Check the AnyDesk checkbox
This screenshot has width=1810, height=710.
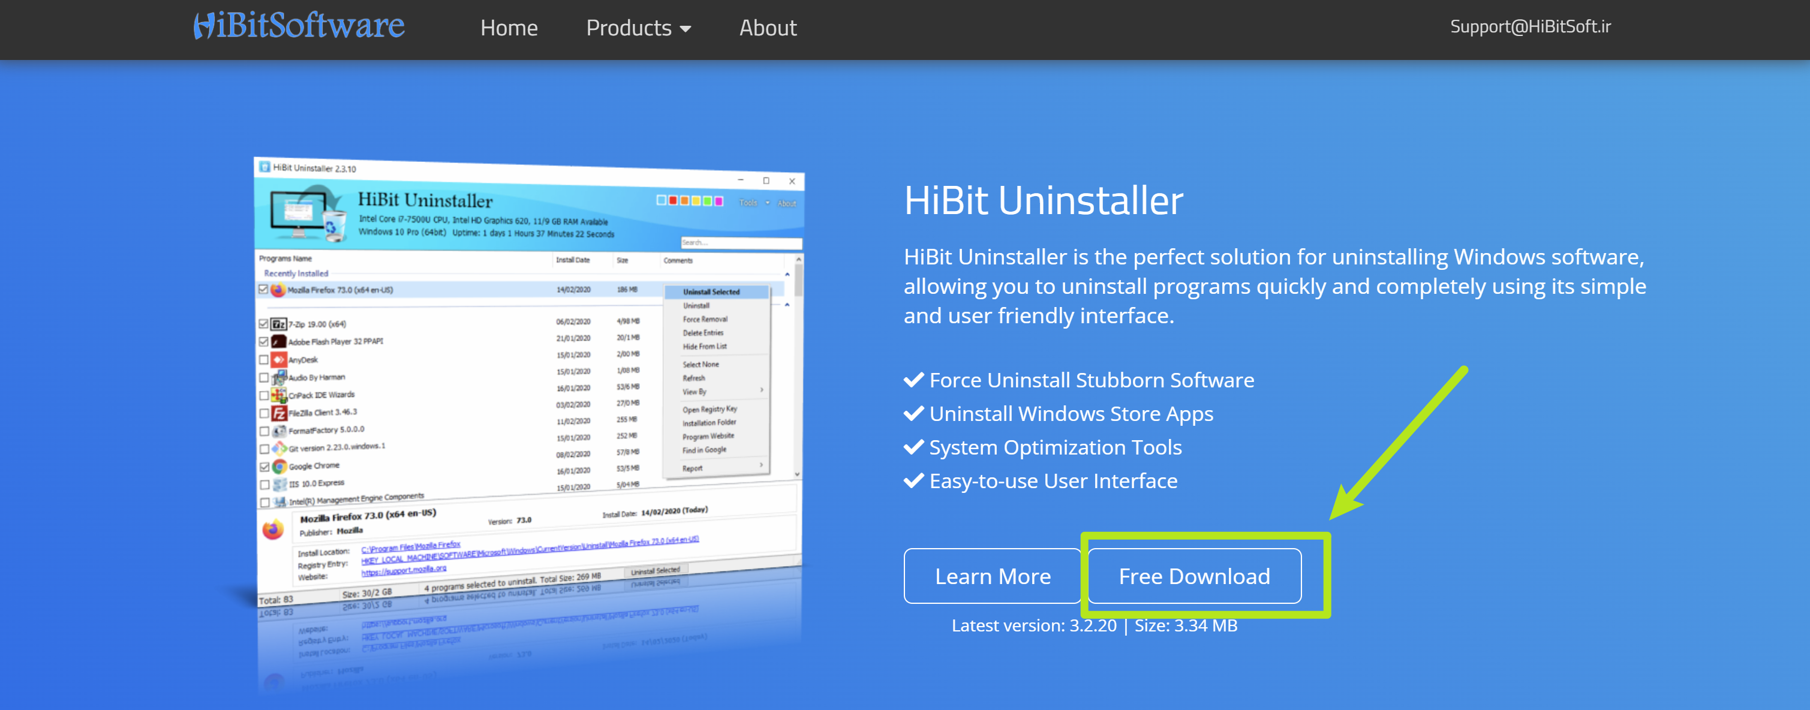(x=263, y=360)
